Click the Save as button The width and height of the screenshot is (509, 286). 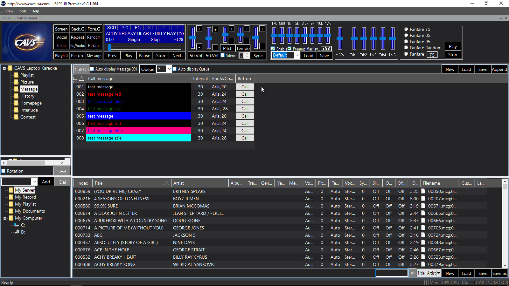click(499, 273)
